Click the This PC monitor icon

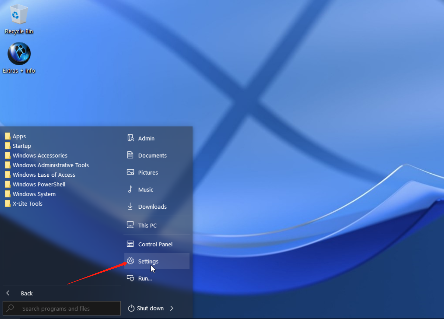click(130, 225)
